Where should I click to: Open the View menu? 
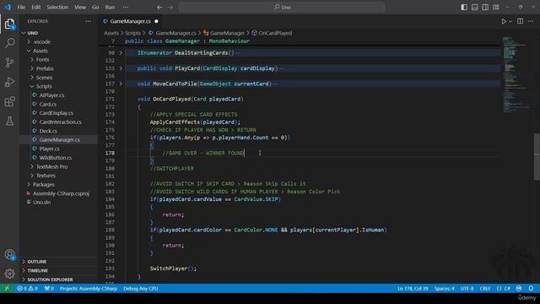tap(80, 7)
